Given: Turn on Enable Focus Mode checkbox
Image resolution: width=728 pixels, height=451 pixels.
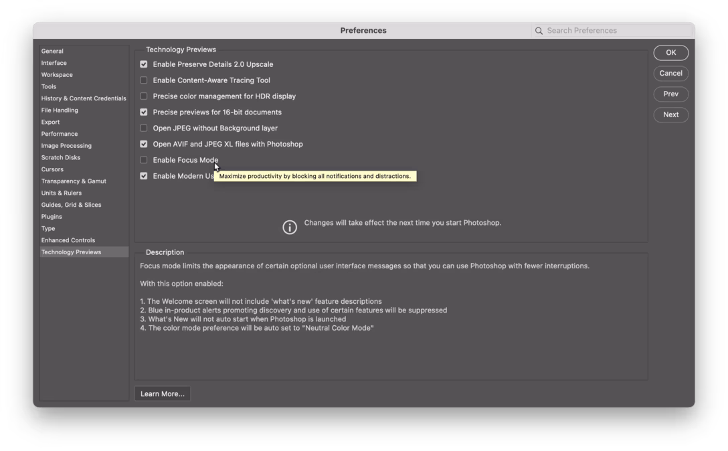Looking at the screenshot, I should tap(144, 160).
